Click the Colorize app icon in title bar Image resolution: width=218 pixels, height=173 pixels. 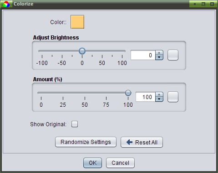(6, 4)
